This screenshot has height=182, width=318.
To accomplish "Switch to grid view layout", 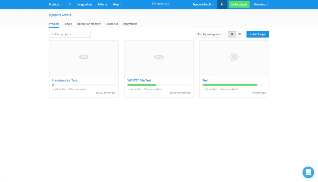I will click(232, 34).
